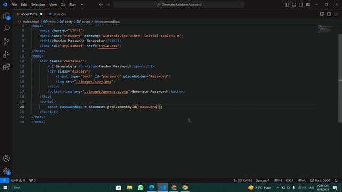Select index.html in the breadcrumb
Screen dimensions: 342x192
click(x=31, y=22)
